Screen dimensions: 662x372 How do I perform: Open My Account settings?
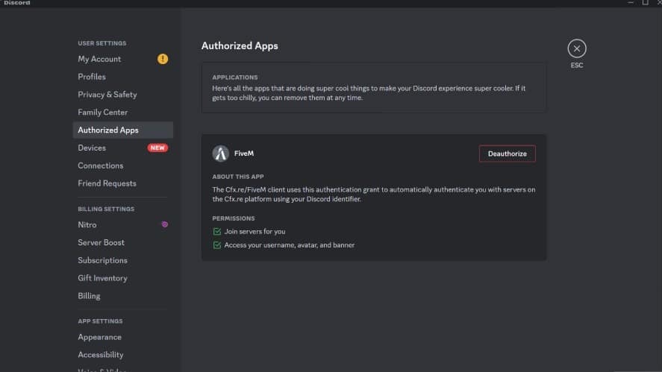[123, 59]
